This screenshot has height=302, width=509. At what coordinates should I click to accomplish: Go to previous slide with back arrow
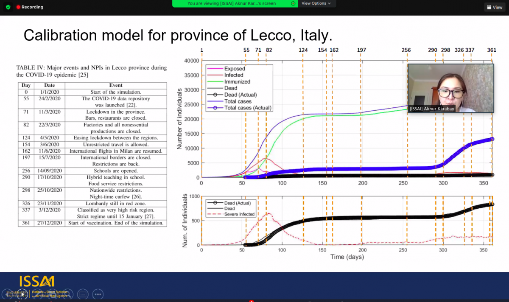[8, 294]
